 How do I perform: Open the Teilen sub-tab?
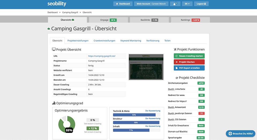tap(167, 41)
